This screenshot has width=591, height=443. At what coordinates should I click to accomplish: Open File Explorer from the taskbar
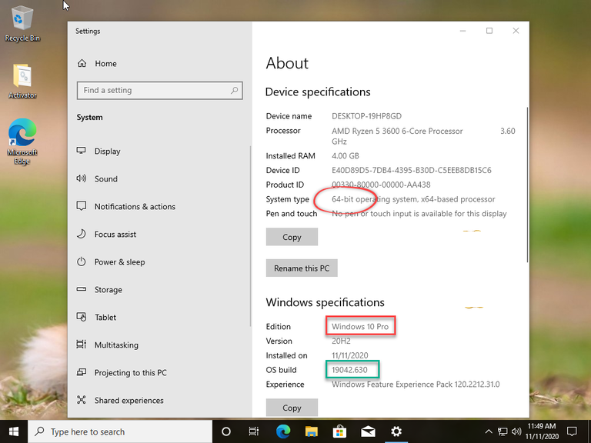[312, 431]
